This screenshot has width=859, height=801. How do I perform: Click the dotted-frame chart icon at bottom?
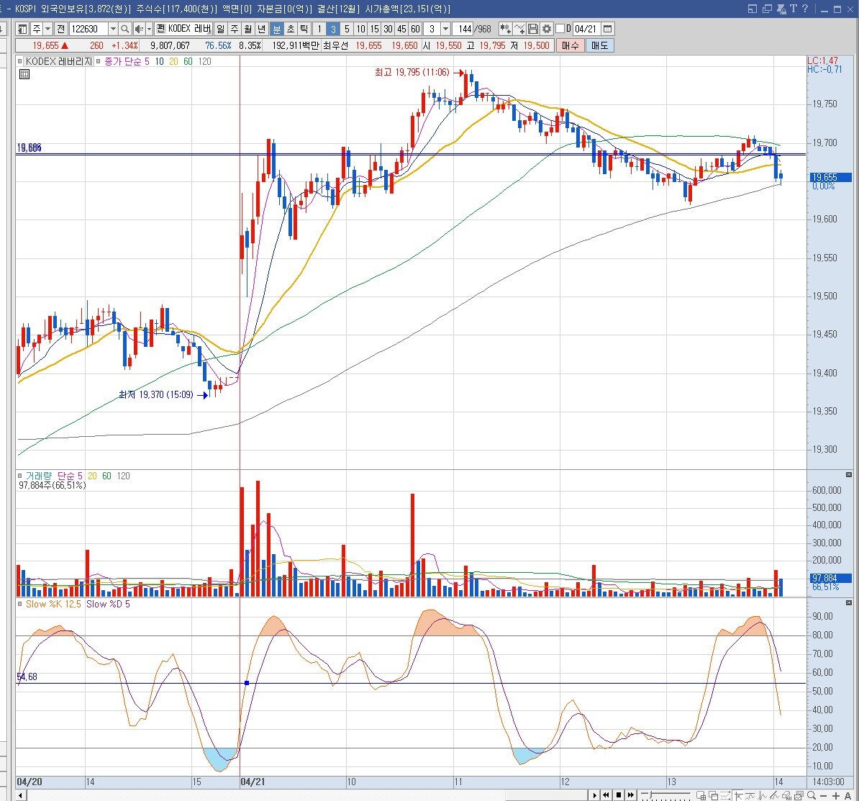pyautogui.click(x=725, y=795)
